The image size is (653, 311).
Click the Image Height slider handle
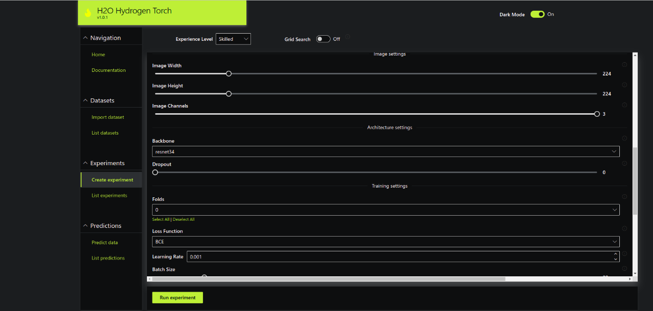[x=229, y=94]
